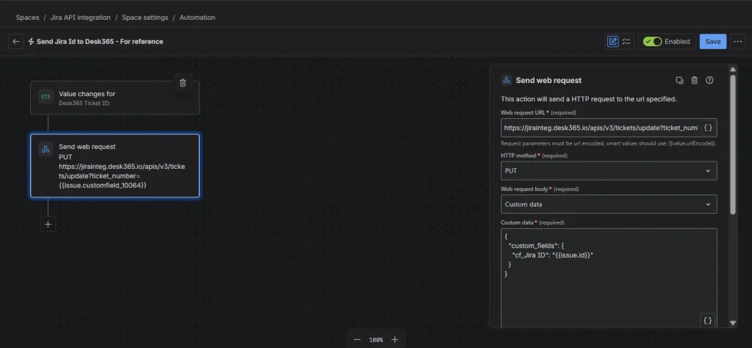Image resolution: width=752 pixels, height=348 pixels.
Task: Open the Web request body dropdown
Action: pos(609,204)
